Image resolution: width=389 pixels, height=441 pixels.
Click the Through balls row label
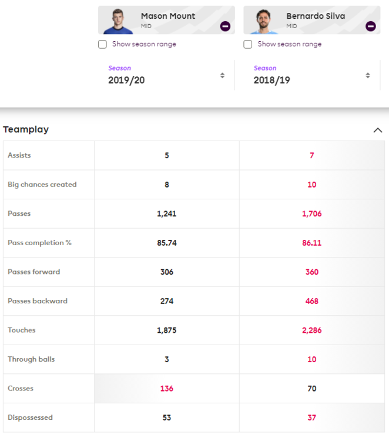pyautogui.click(x=31, y=359)
